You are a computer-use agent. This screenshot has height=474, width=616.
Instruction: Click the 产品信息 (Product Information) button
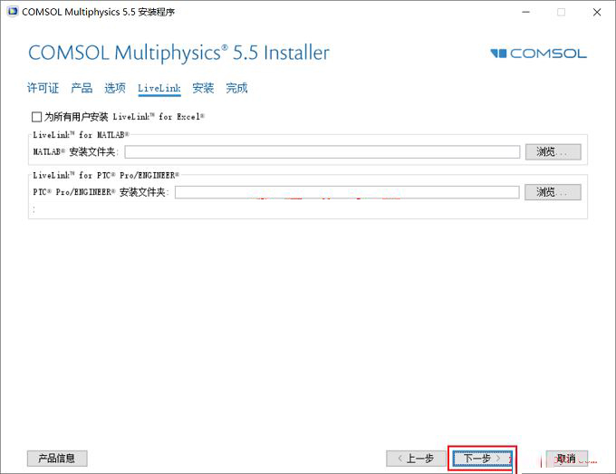coord(57,459)
